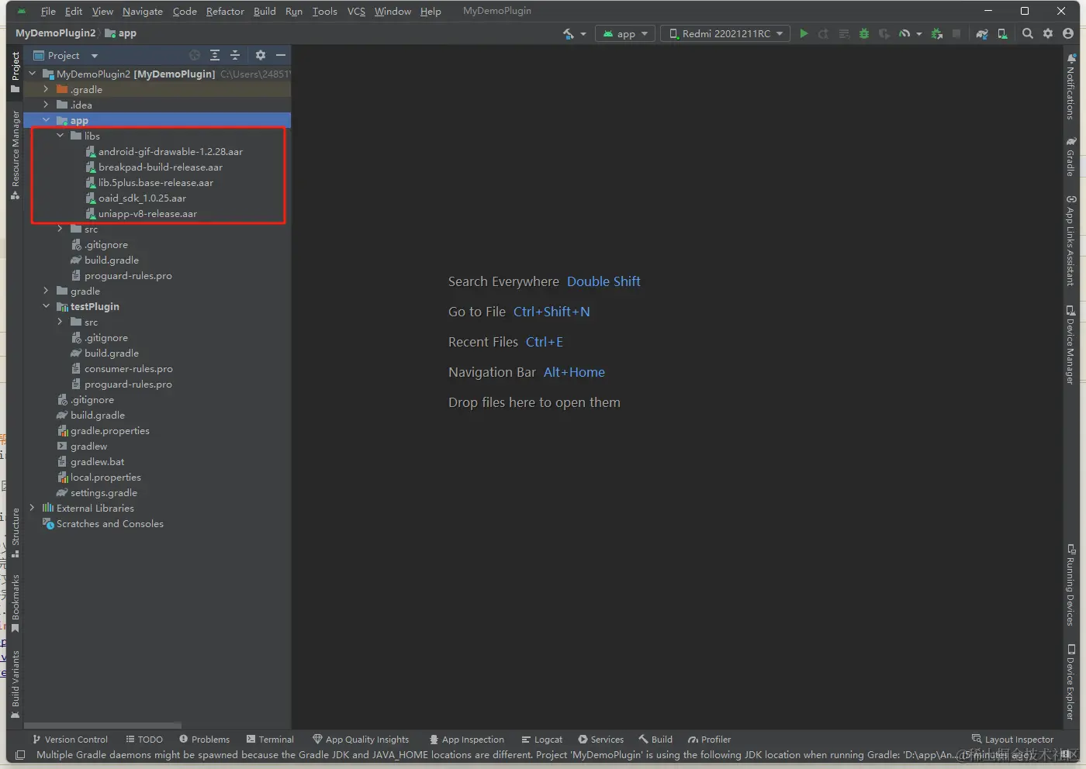
Task: Select settings.gradle in the project tree
Action: 104,492
